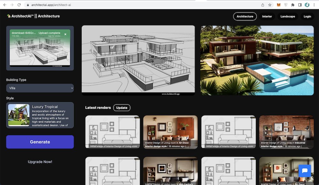Open Industrial render from 19 minutes ago
This screenshot has width=319, height=185.
[x=286, y=132]
